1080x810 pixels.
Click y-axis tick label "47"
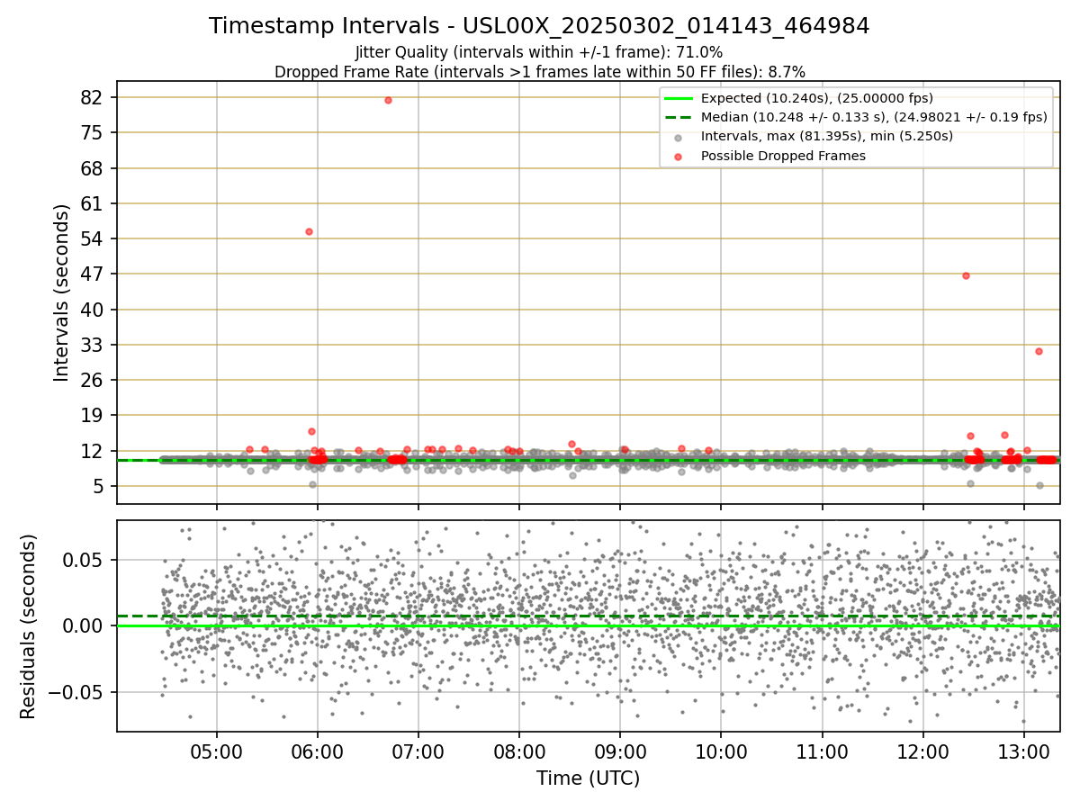tap(94, 274)
